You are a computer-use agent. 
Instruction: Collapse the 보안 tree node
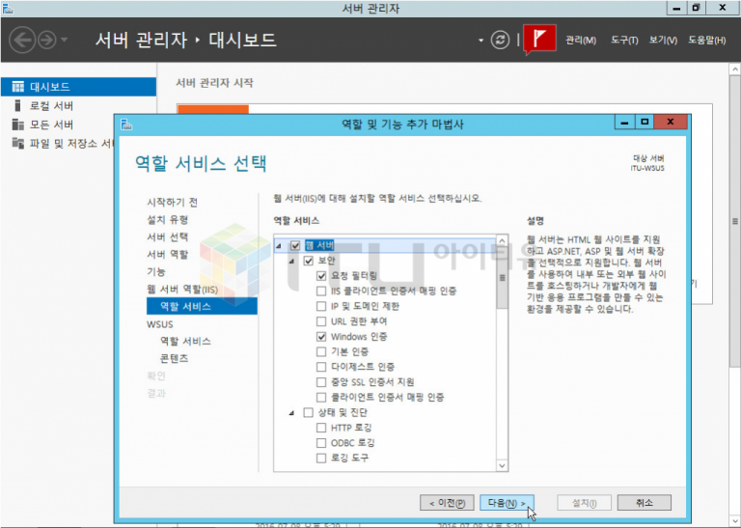[x=292, y=261]
